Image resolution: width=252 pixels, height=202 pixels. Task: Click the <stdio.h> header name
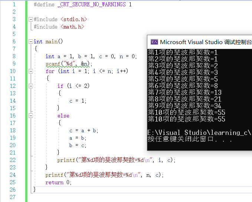[x=74, y=19]
